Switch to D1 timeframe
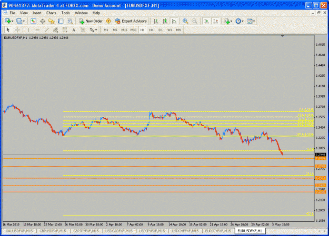The width and height of the screenshot is (329, 236). tap(161, 30)
